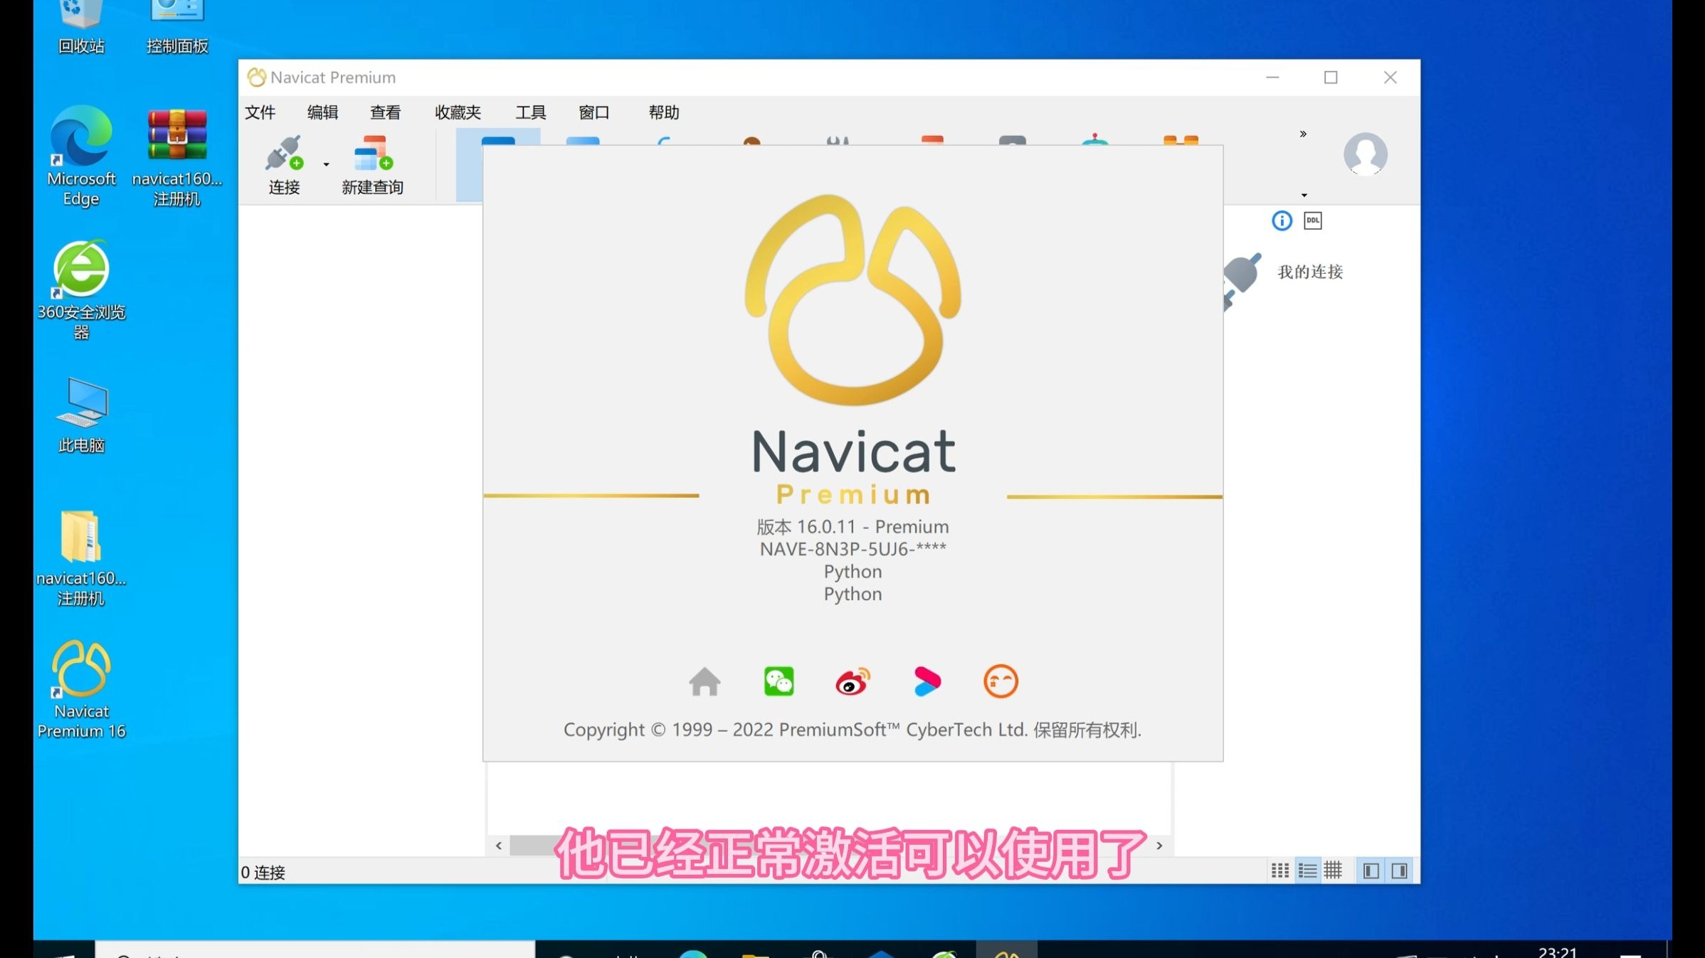Open the 编辑 (Edit) menu
Viewport: 1705px width, 958px height.
(322, 112)
